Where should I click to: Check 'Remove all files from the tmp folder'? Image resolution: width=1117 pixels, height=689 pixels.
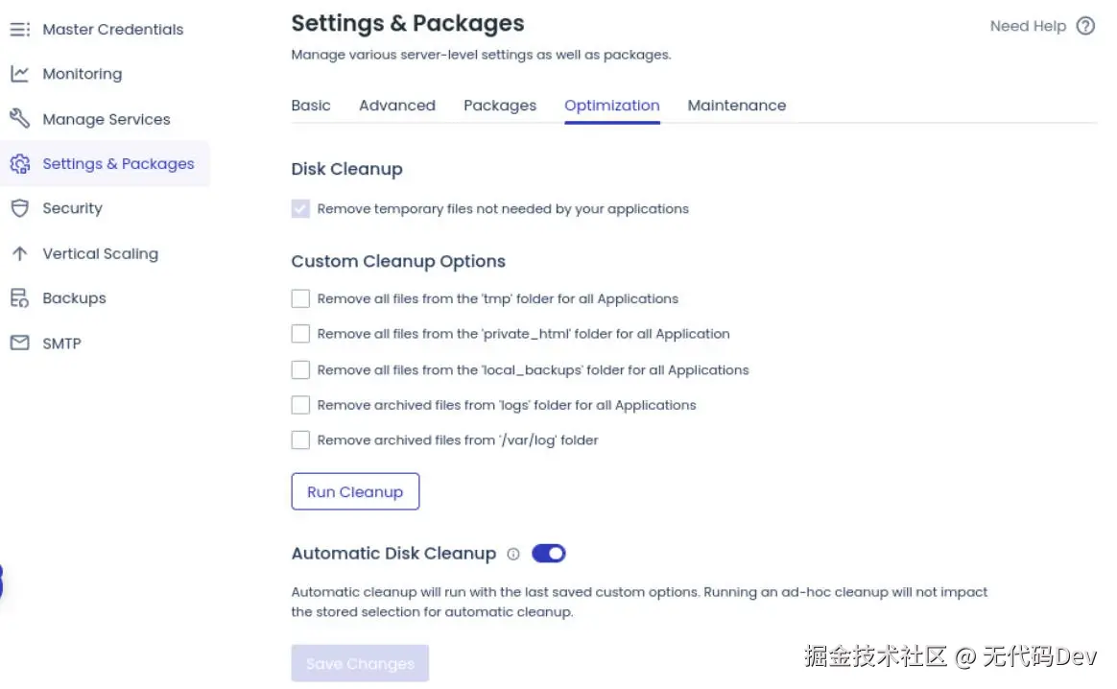[x=299, y=298]
